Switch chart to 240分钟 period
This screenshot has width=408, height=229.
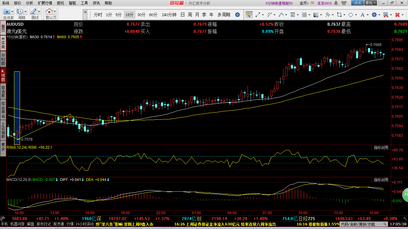coord(169,15)
